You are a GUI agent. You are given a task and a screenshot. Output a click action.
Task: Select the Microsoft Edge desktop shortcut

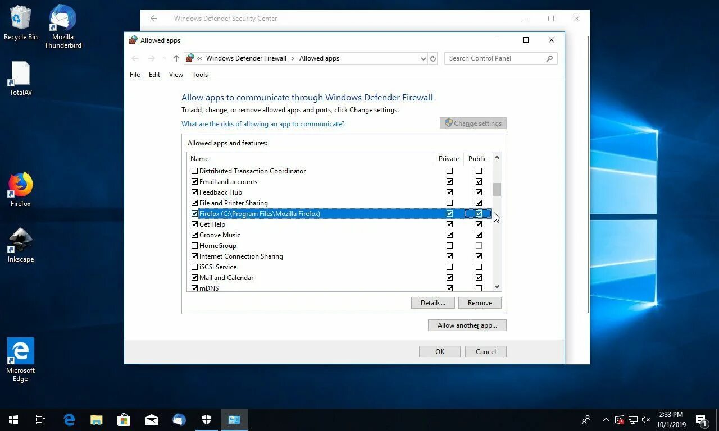tap(20, 360)
